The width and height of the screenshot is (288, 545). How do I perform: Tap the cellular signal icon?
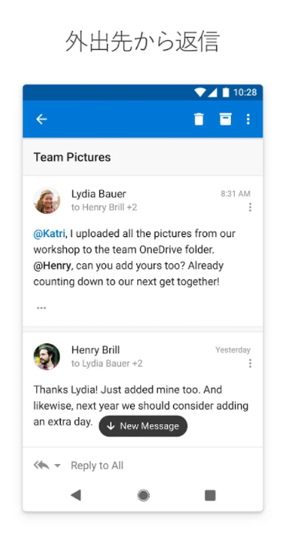click(213, 92)
